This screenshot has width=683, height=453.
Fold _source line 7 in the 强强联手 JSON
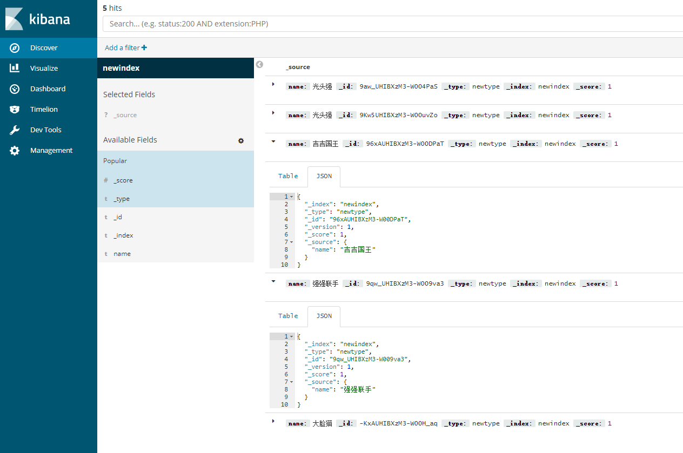click(x=292, y=382)
